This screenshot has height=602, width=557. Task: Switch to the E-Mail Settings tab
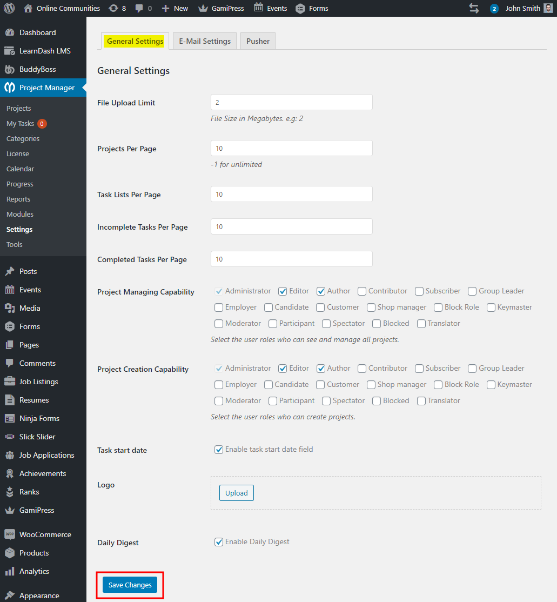click(204, 41)
